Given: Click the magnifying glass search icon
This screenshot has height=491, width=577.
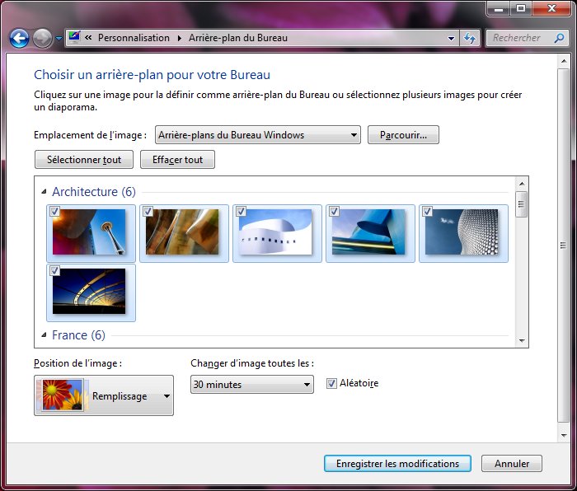Looking at the screenshot, I should [560, 38].
